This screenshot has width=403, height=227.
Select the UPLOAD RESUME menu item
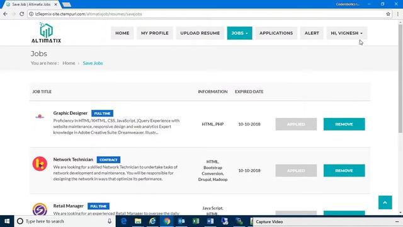click(x=200, y=33)
